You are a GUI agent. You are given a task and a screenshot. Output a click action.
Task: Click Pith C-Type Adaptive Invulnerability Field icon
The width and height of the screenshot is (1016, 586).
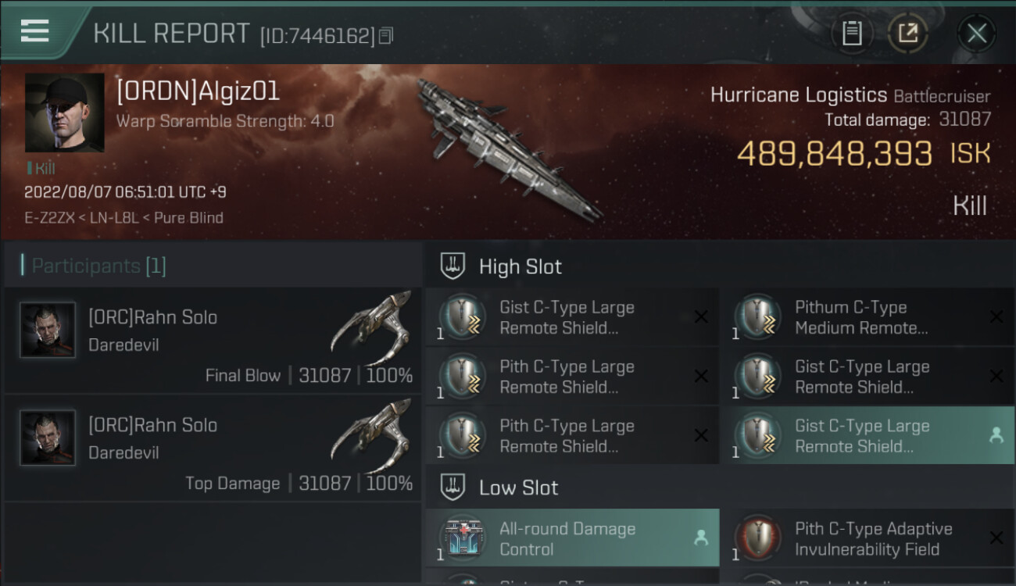click(758, 538)
